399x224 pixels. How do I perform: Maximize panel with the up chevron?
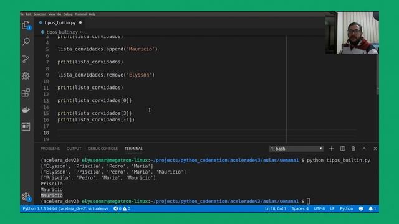364,149
